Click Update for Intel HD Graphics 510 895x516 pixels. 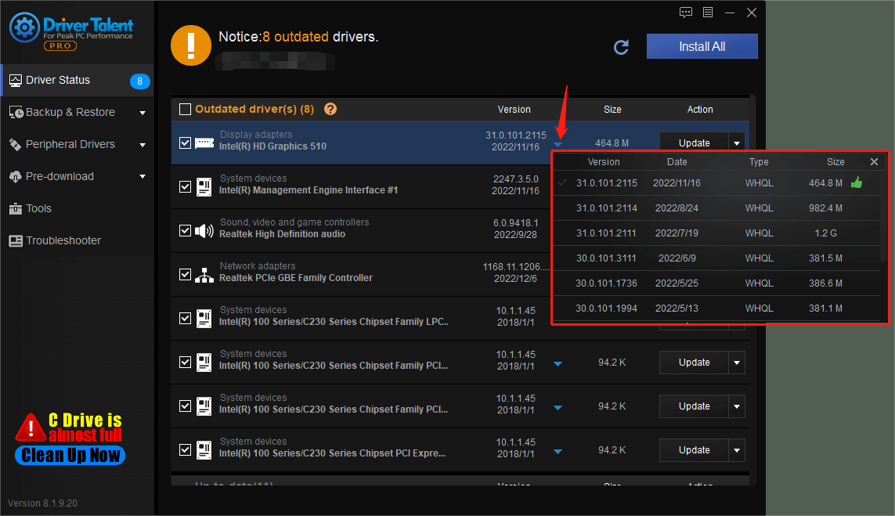pyautogui.click(x=694, y=143)
